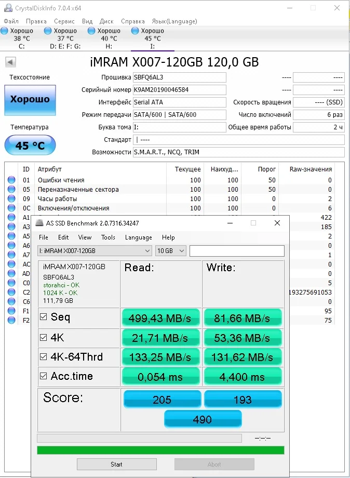
Task: Open the Вид menu
Action: [x=87, y=21]
